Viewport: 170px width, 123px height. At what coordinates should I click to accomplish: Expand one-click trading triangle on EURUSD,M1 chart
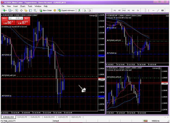(107, 68)
